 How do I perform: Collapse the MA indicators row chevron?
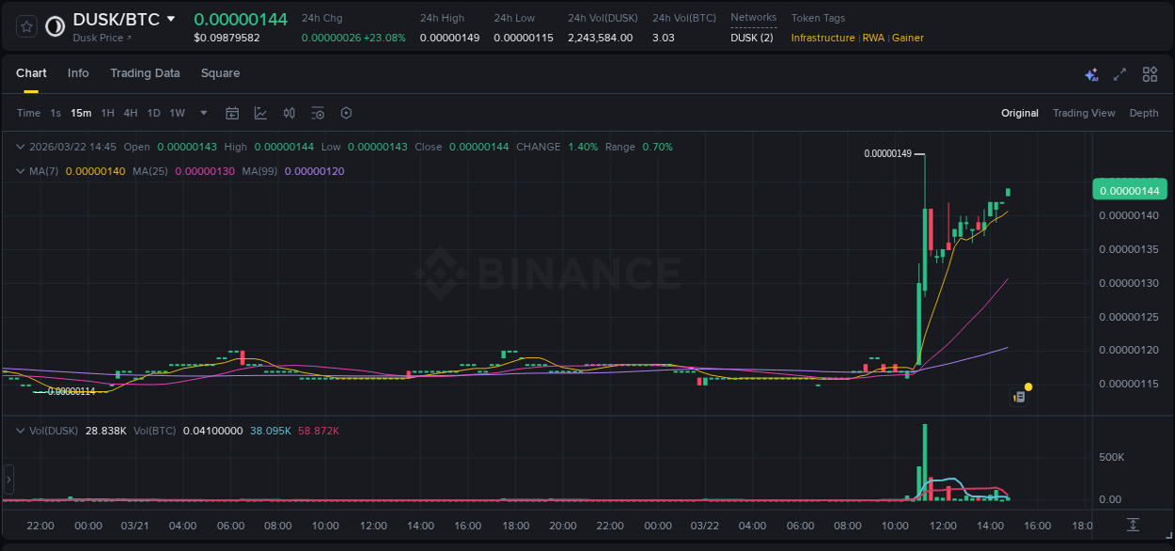[x=20, y=171]
